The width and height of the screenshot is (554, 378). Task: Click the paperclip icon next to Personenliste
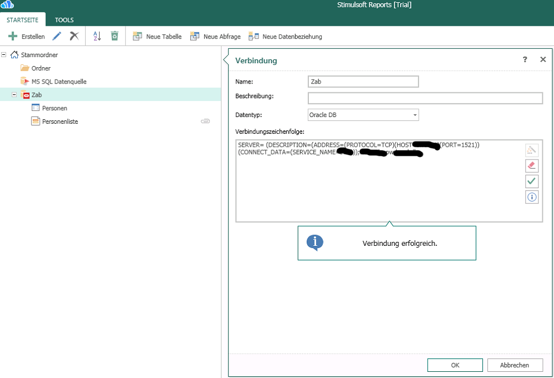pos(205,121)
